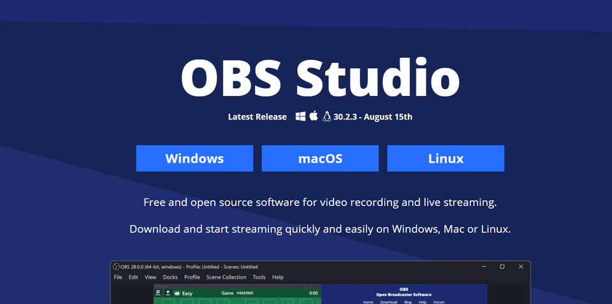Open the Tools menu in OBS window

[259, 277]
